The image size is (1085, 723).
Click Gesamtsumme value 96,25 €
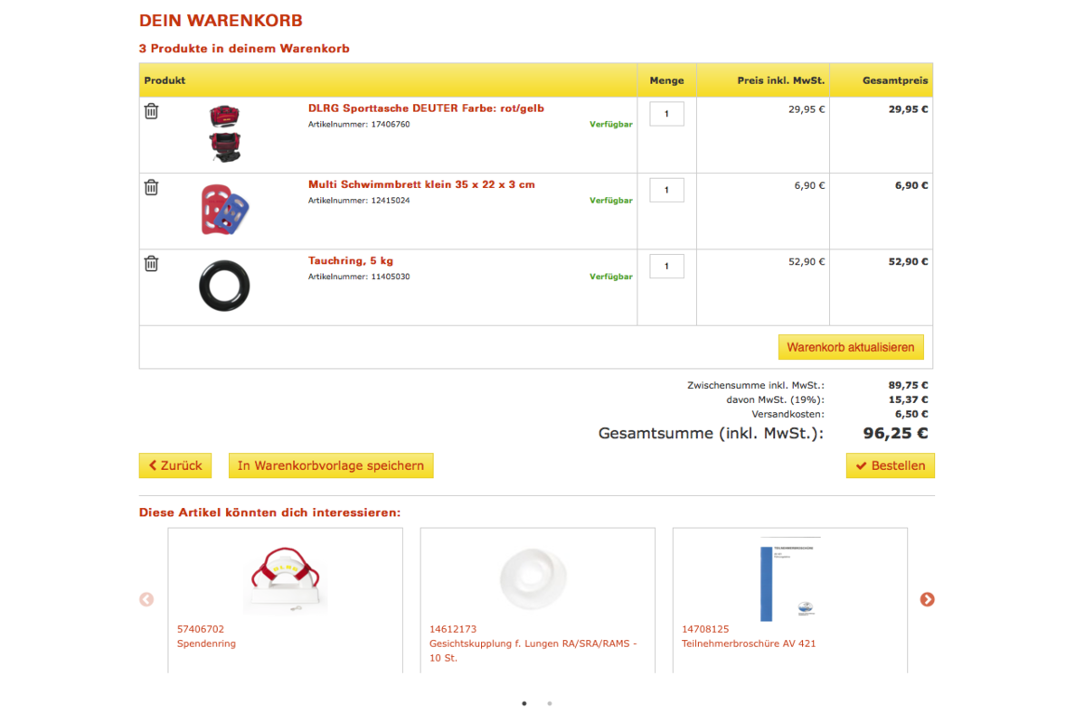[x=895, y=433]
